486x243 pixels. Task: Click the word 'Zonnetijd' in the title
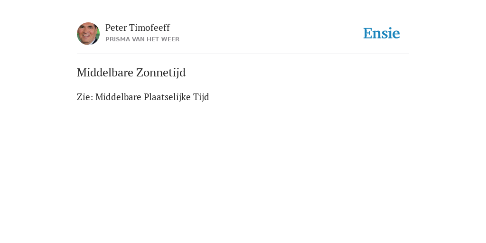click(x=161, y=73)
